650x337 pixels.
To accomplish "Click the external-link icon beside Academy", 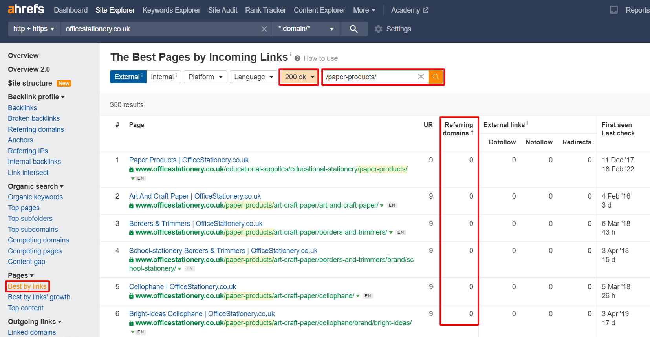I will click(426, 10).
